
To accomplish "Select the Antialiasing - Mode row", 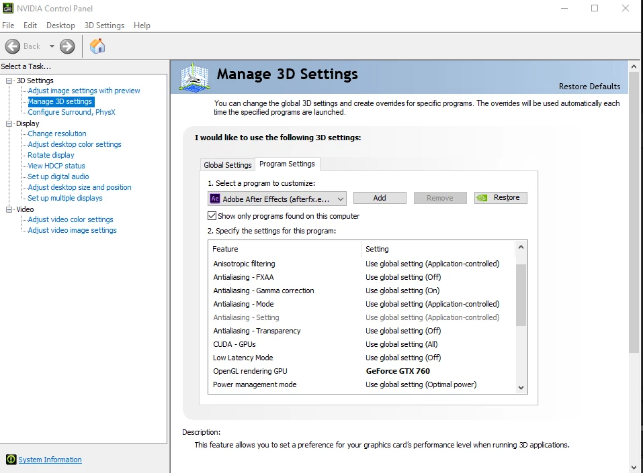I will (x=361, y=304).
